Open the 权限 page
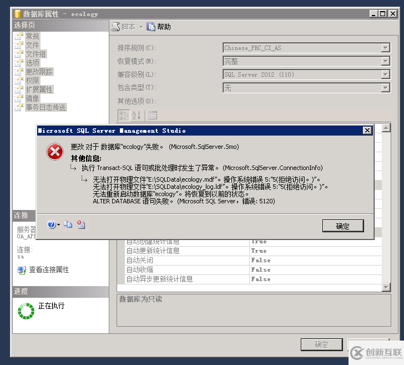The width and height of the screenshot is (404, 365). tap(32, 81)
